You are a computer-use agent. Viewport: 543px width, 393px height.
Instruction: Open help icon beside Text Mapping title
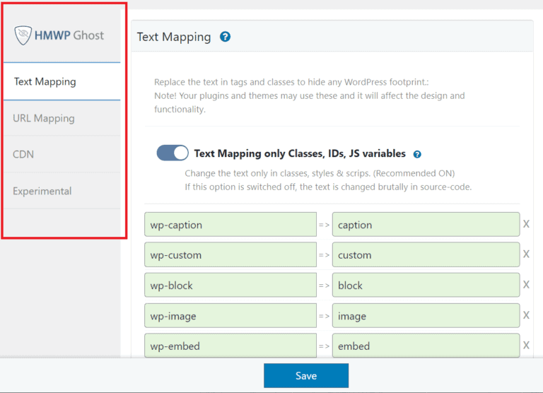pos(225,37)
